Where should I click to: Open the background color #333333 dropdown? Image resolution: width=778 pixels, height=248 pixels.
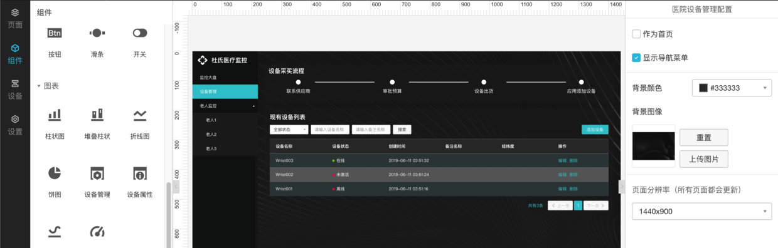click(x=732, y=88)
